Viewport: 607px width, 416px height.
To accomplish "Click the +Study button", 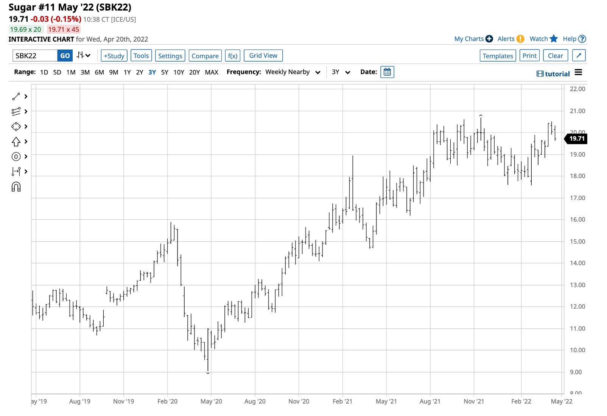I will 114,56.
